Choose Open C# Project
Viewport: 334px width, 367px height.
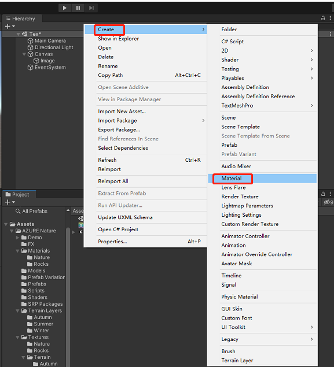145,229
